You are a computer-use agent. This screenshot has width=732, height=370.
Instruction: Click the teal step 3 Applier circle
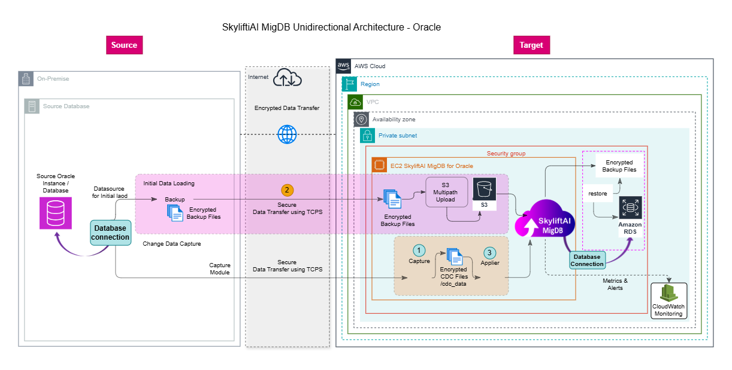[x=490, y=252]
